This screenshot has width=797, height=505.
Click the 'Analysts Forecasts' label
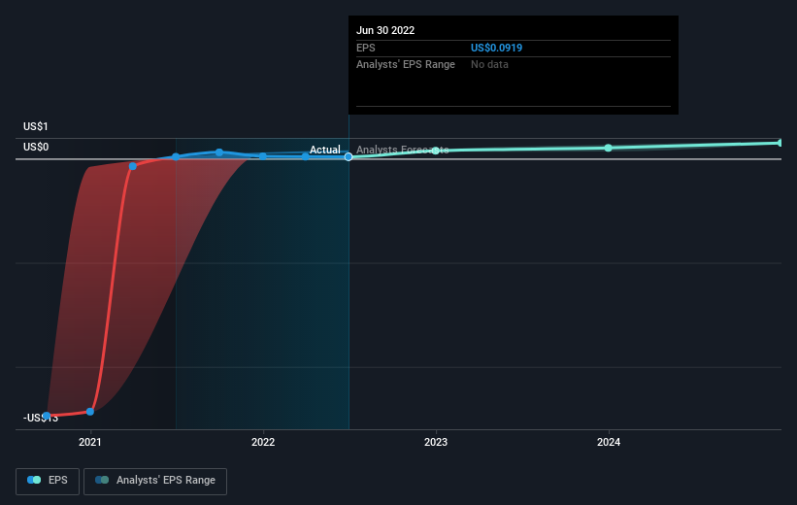point(403,150)
